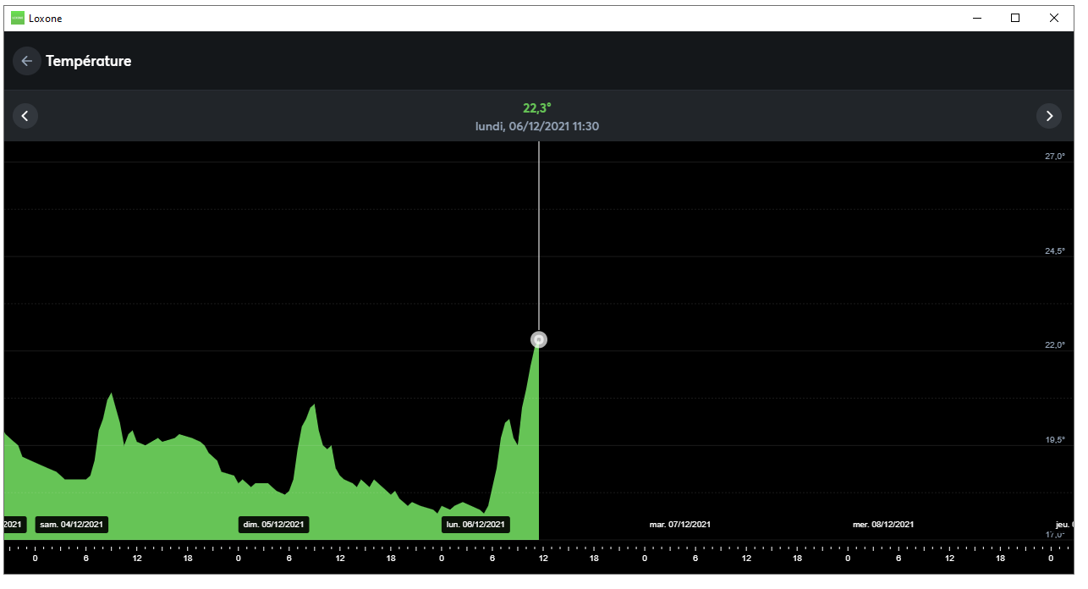Click the lundi, 06/12/2021 11:30 timestamp

(x=537, y=127)
